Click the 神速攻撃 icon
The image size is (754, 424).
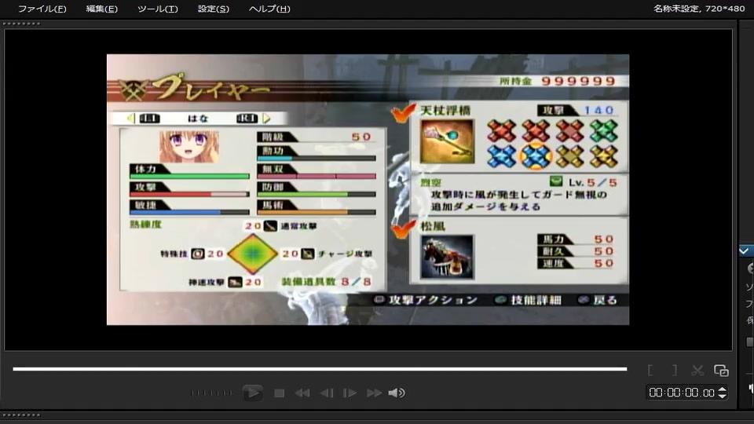coord(235,282)
